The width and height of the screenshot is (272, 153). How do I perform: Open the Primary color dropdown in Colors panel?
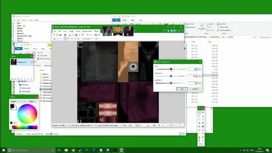[x=18, y=101]
